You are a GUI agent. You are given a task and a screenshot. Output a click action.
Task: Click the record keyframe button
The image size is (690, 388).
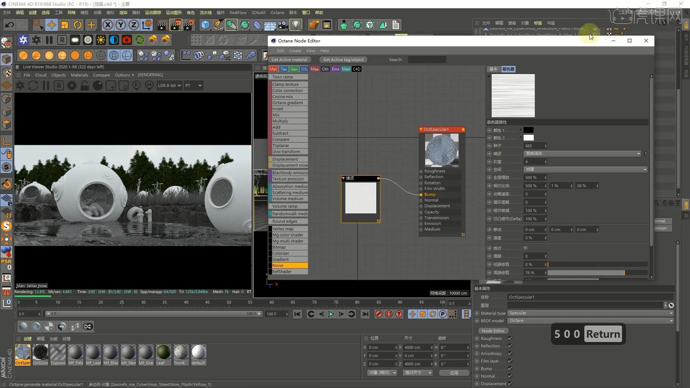click(378, 314)
